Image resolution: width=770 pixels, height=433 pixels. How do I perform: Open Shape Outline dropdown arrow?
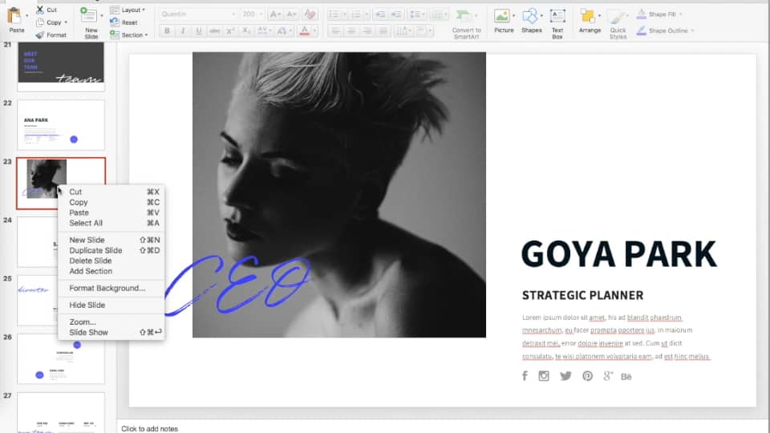click(x=692, y=30)
